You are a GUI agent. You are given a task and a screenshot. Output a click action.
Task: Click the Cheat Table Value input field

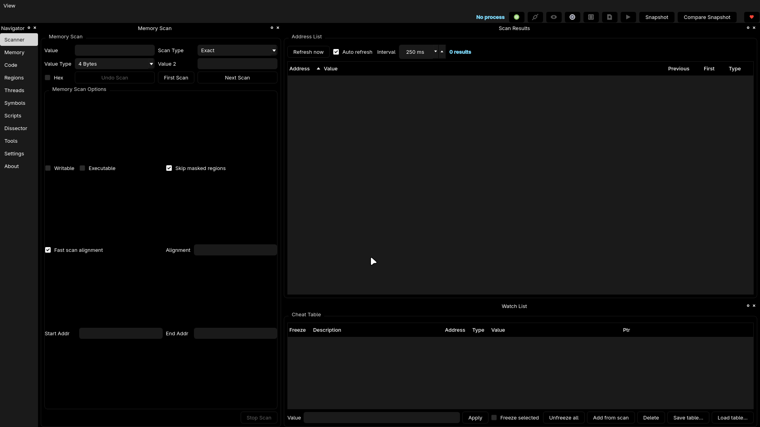382,418
